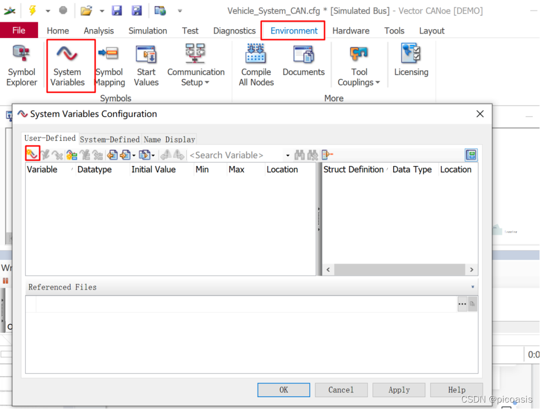This screenshot has height=409, width=540.
Task: Click the delete struct toolbar icon
Action: 98,155
